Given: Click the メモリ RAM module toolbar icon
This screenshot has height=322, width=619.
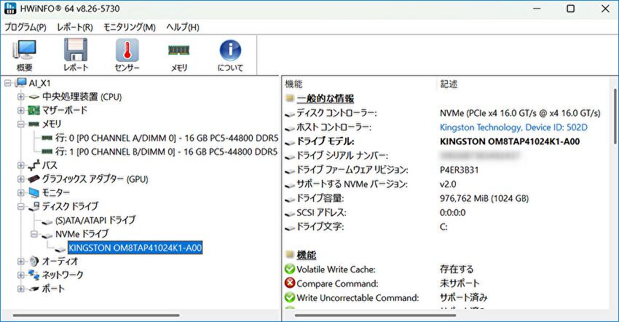Looking at the screenshot, I should 179,50.
